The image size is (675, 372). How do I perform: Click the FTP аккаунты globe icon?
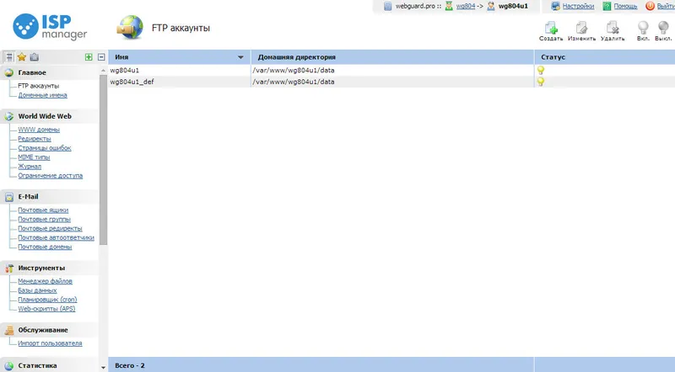(x=130, y=28)
